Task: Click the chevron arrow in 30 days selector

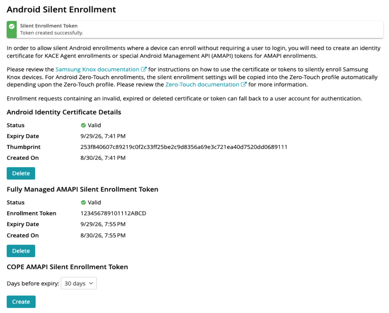Action: pos(91,283)
